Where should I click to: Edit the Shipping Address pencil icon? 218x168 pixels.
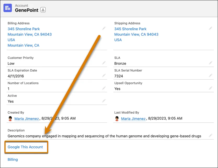tap(211, 28)
